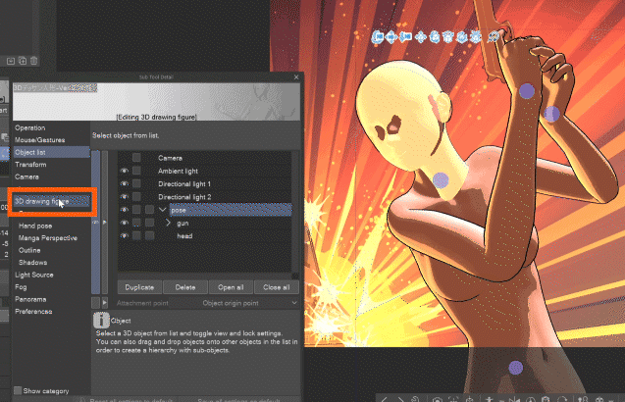Hide the Ambient light object
The height and width of the screenshot is (402, 625).
coord(124,171)
